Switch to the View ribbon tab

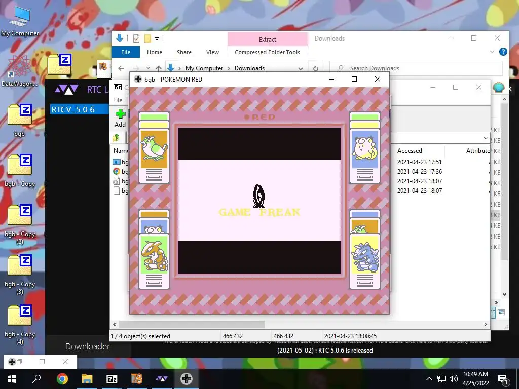(212, 52)
